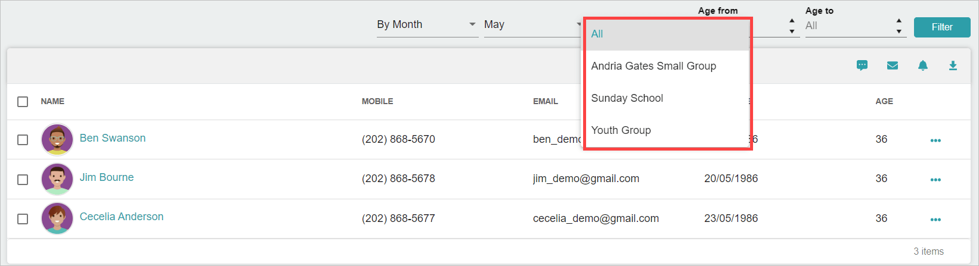
Task: Click the notification bell icon
Action: pos(923,65)
